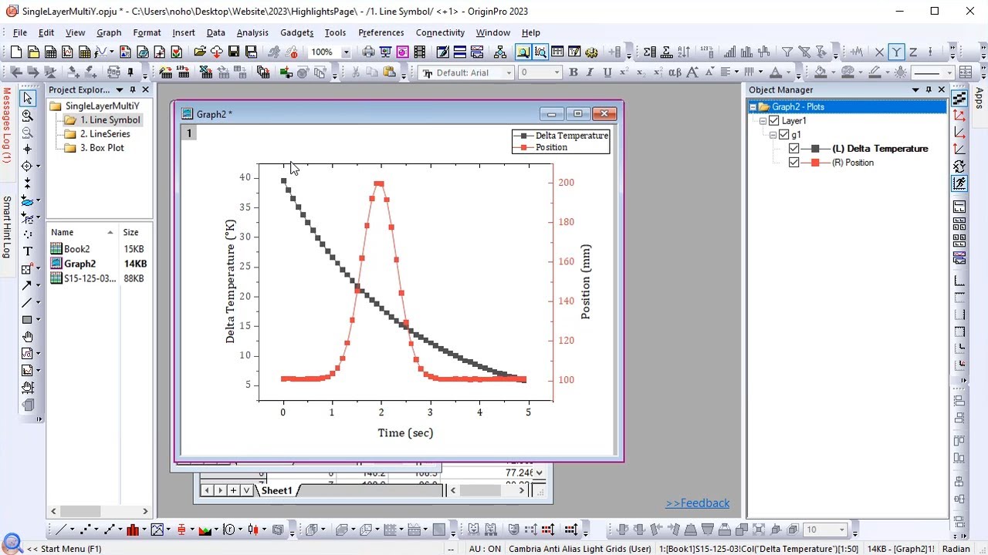
Task: Select Book2 in Project Explorer list
Action: (76, 249)
